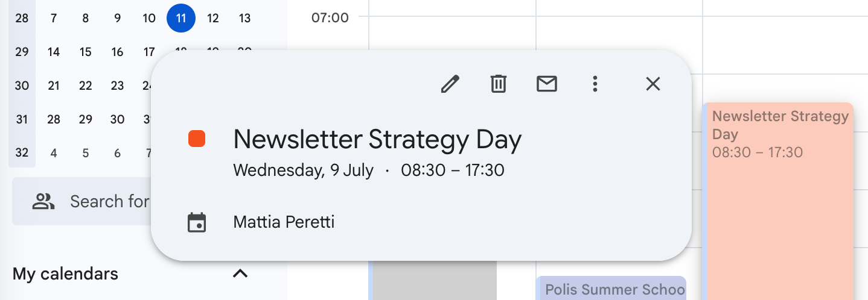Click the people icon in search field
The height and width of the screenshot is (300, 868).
point(43,201)
